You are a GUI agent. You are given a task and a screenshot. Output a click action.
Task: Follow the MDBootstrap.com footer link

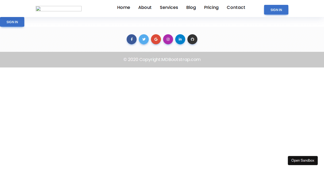(x=181, y=60)
